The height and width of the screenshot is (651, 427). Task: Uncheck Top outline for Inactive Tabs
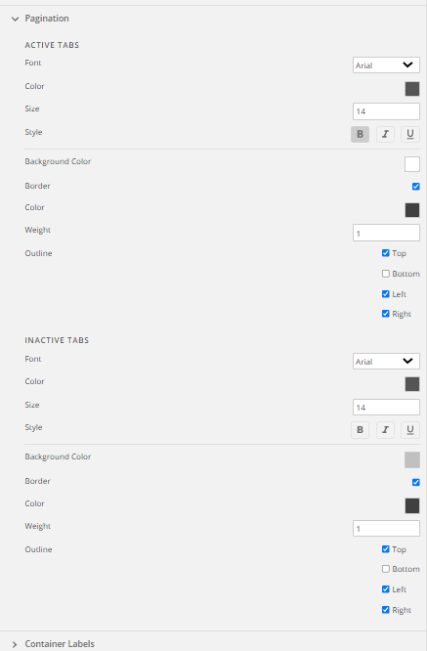point(386,549)
